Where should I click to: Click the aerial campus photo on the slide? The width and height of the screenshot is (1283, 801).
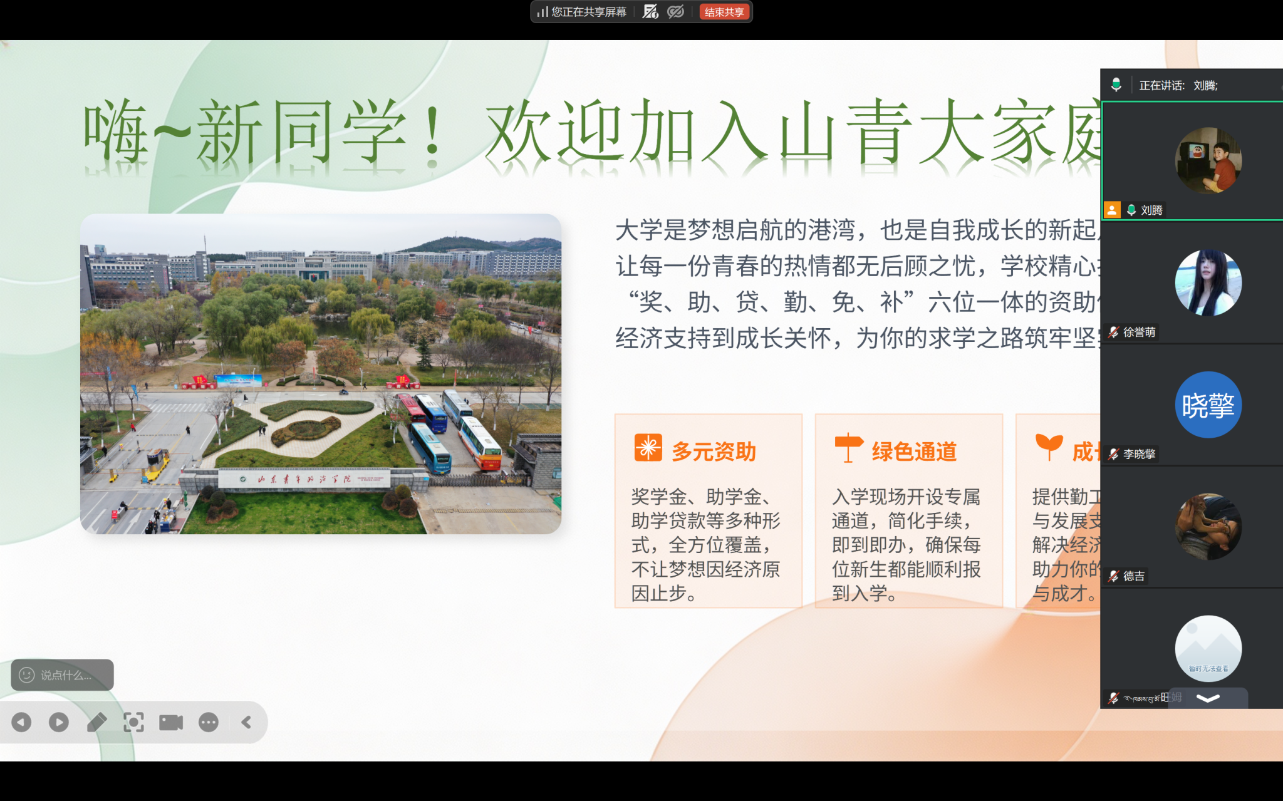(321, 374)
